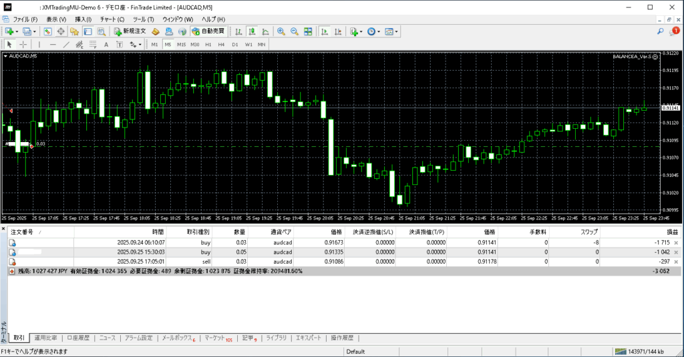Click the zoom out magnifier icon
684x357 pixels.
(295, 31)
